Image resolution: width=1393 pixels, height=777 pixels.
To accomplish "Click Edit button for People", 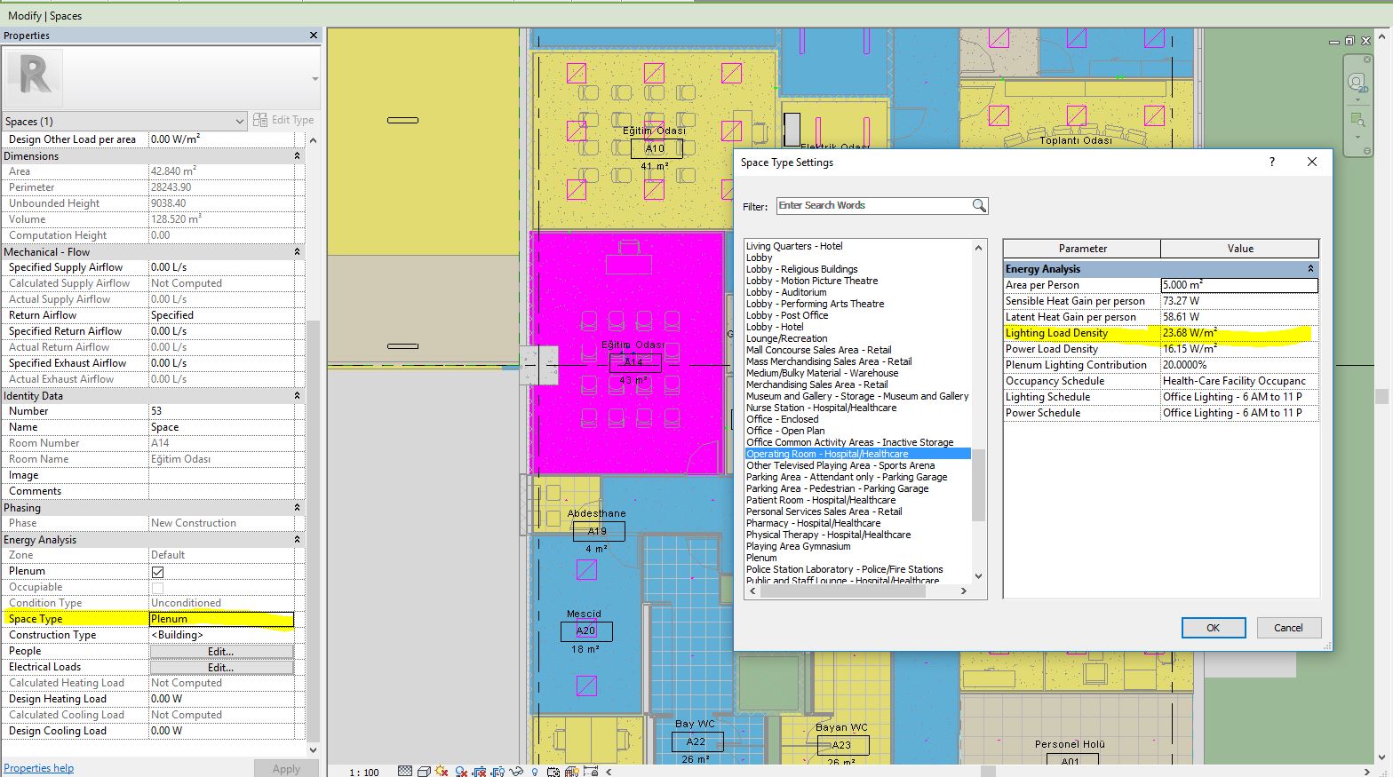I will (221, 652).
